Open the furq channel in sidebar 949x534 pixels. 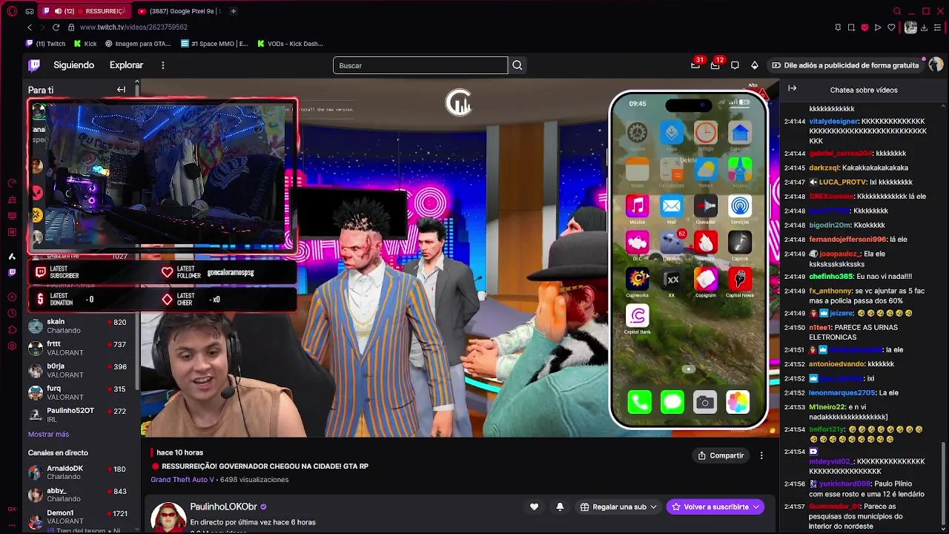click(82, 392)
